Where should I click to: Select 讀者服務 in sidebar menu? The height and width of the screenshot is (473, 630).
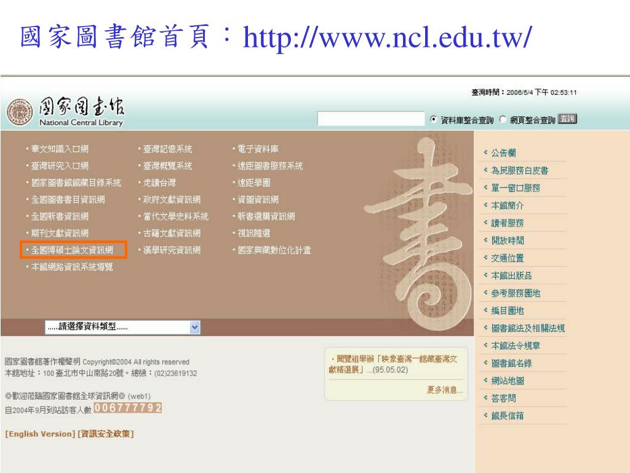[508, 223]
